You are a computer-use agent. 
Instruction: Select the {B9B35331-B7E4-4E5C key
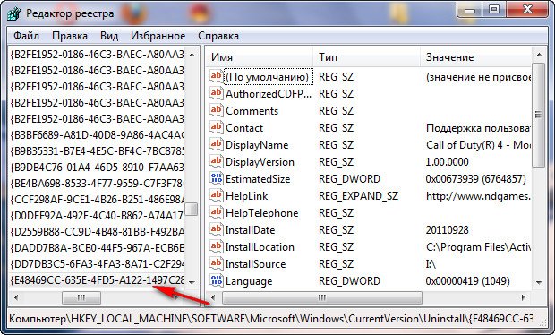pos(98,151)
